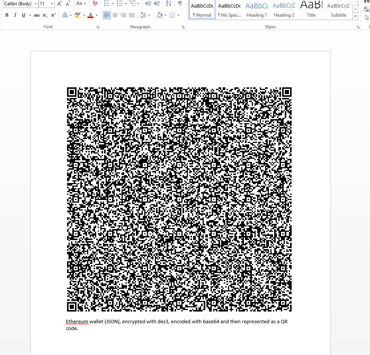Open the Font dialog launcher

click(98, 27)
